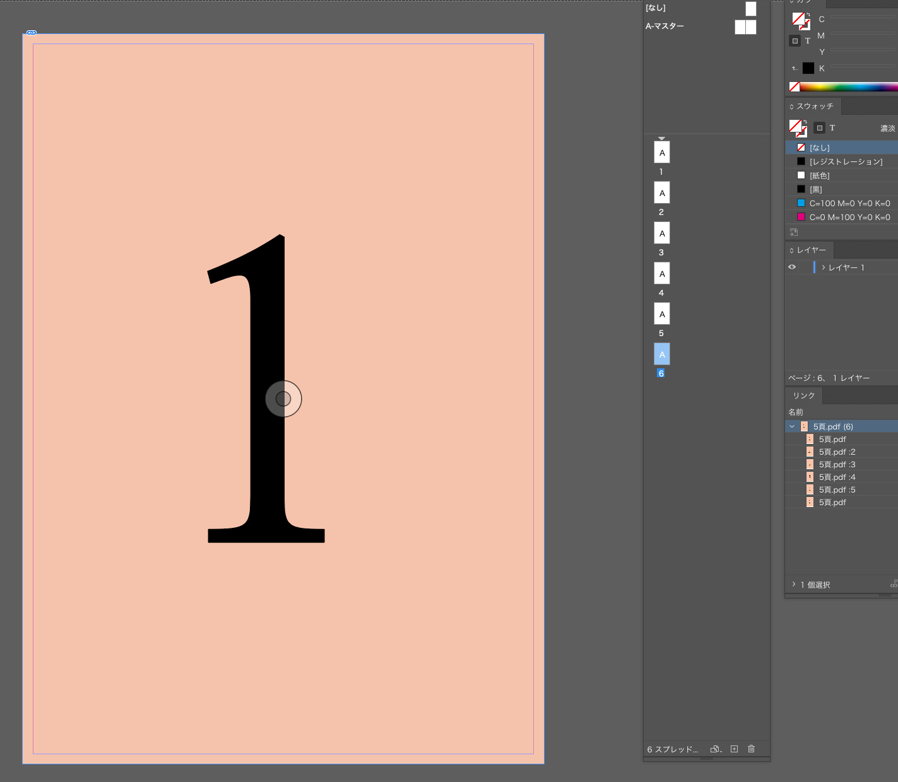
Task: Click the collapse arrows on スウォッチ panel
Action: click(791, 107)
